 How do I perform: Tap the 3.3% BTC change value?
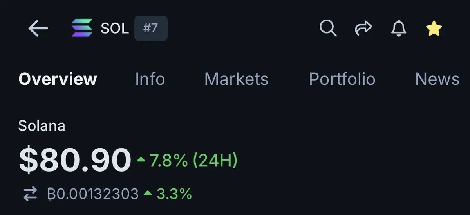click(174, 193)
